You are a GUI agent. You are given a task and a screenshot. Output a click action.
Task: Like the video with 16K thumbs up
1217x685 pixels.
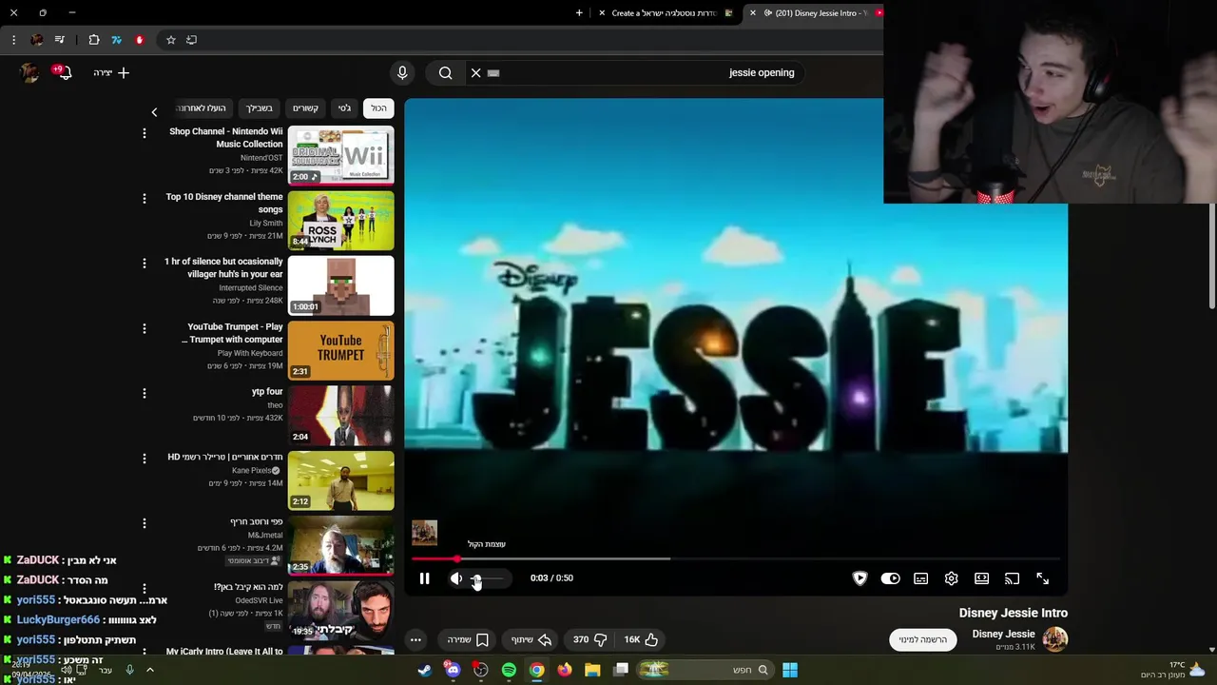(x=641, y=639)
